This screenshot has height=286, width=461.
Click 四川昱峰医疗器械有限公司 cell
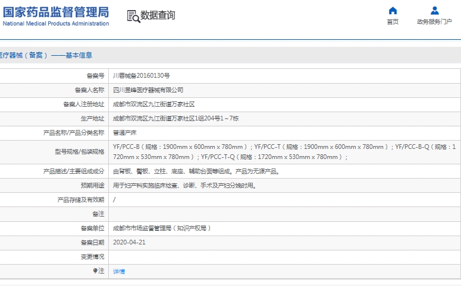(148, 90)
